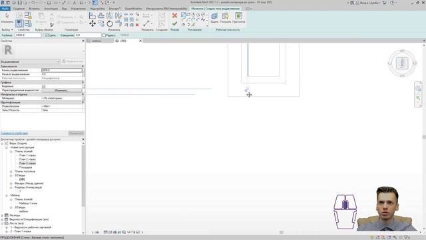Expand the Планы потолков tree node

11,171
